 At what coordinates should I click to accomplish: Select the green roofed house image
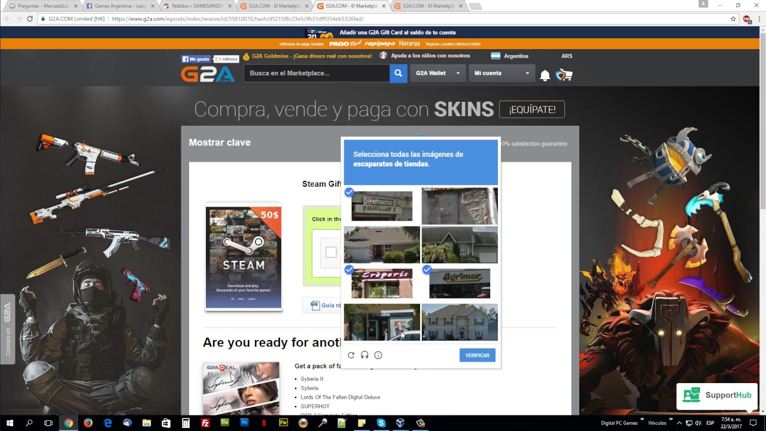click(460, 245)
